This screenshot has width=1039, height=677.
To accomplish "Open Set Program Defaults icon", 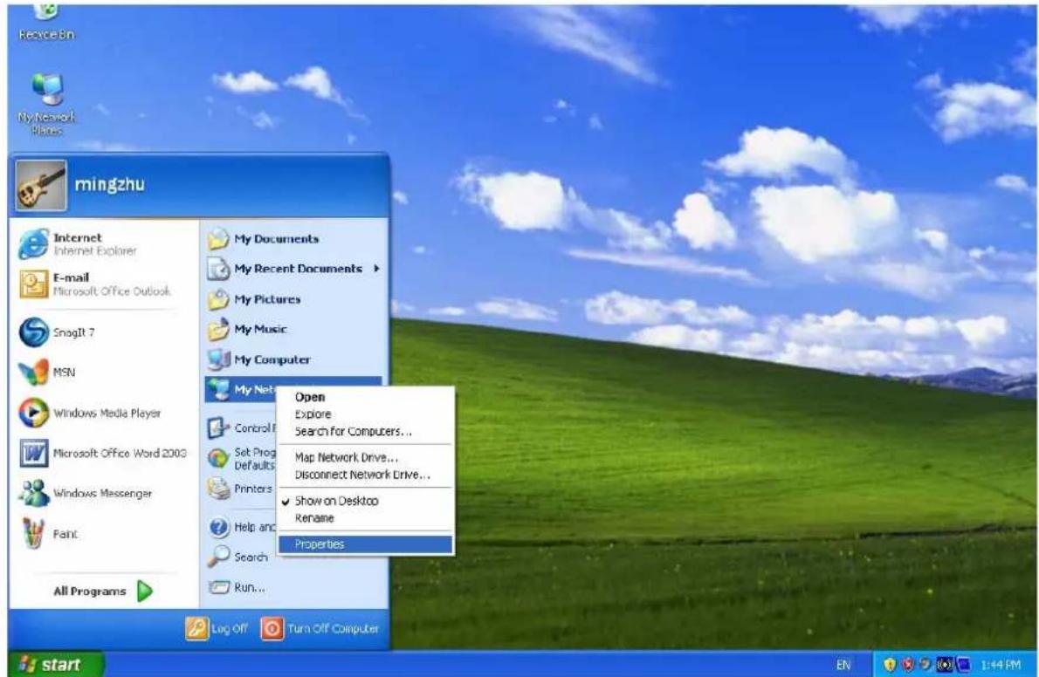I will (x=218, y=458).
